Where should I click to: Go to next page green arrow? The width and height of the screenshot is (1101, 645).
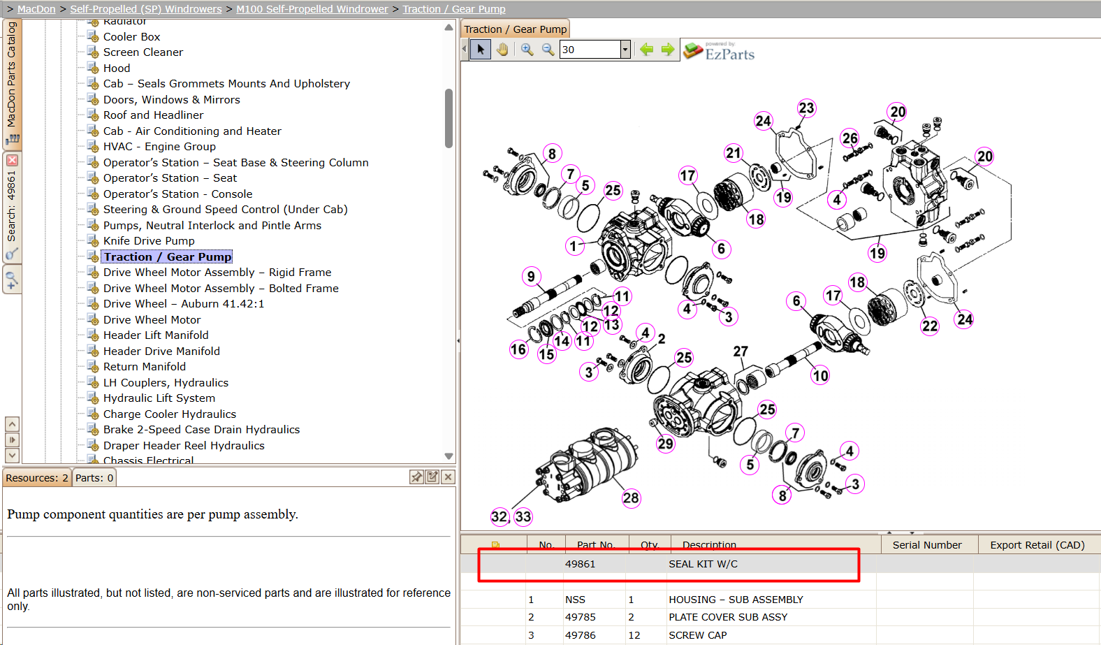tap(668, 50)
